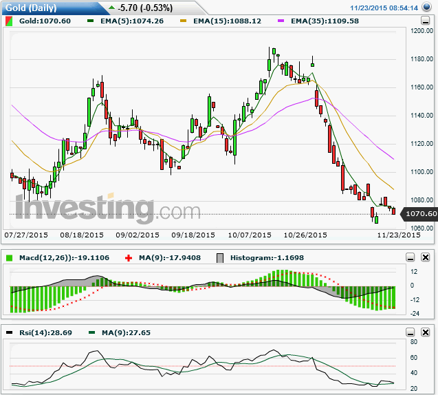Click the 1120.00 price axis label
The image size is (438, 395).
tap(421, 144)
